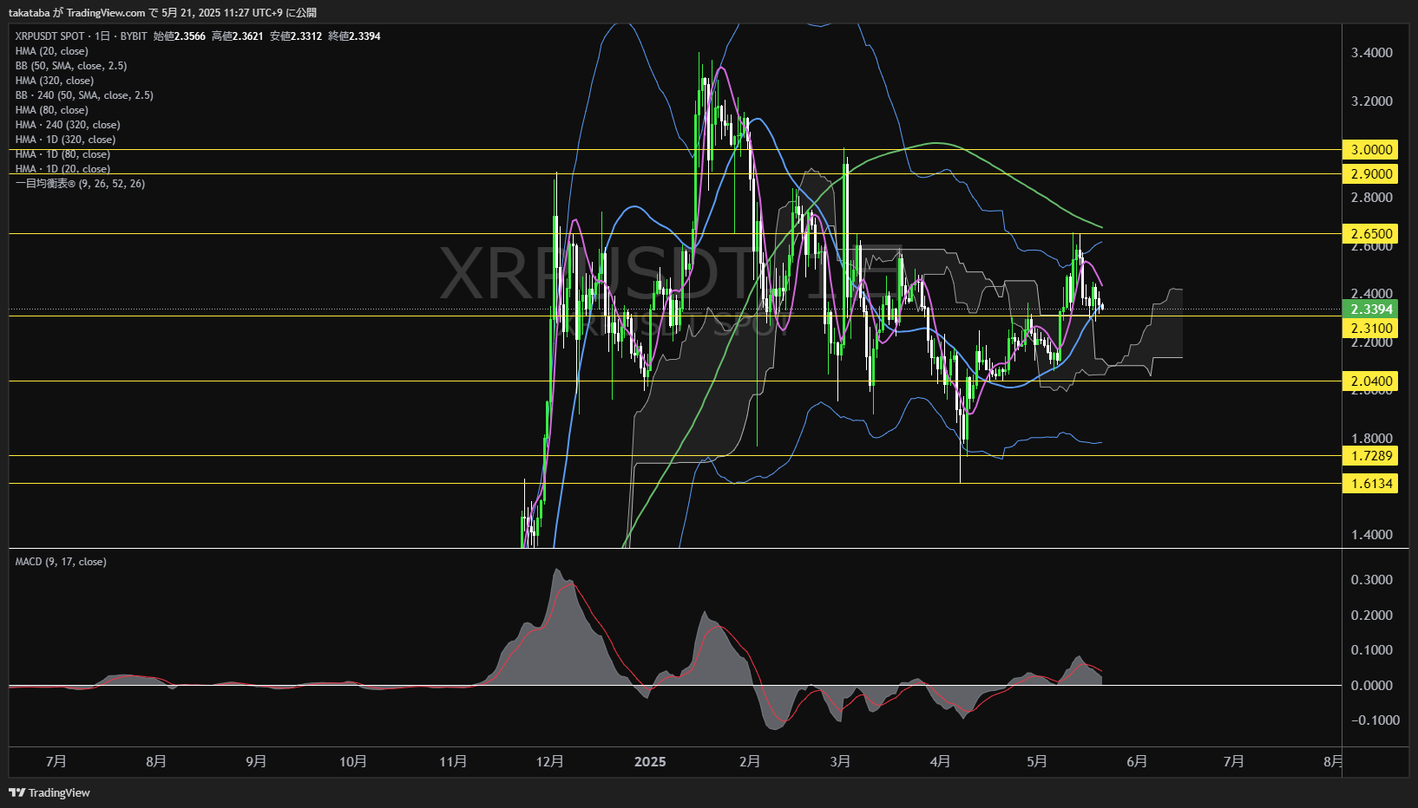Click the 1.4000 price axis tick

1372,535
